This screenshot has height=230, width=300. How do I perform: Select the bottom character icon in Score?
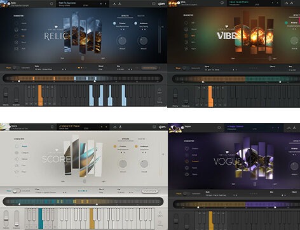(x=17, y=172)
